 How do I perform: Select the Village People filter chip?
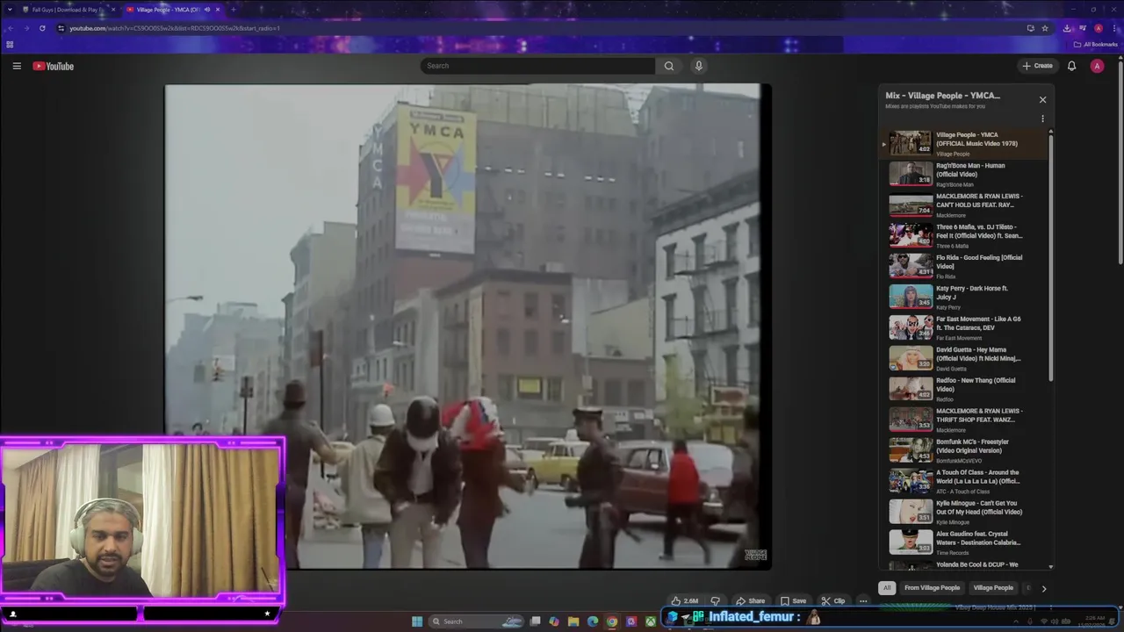993,588
